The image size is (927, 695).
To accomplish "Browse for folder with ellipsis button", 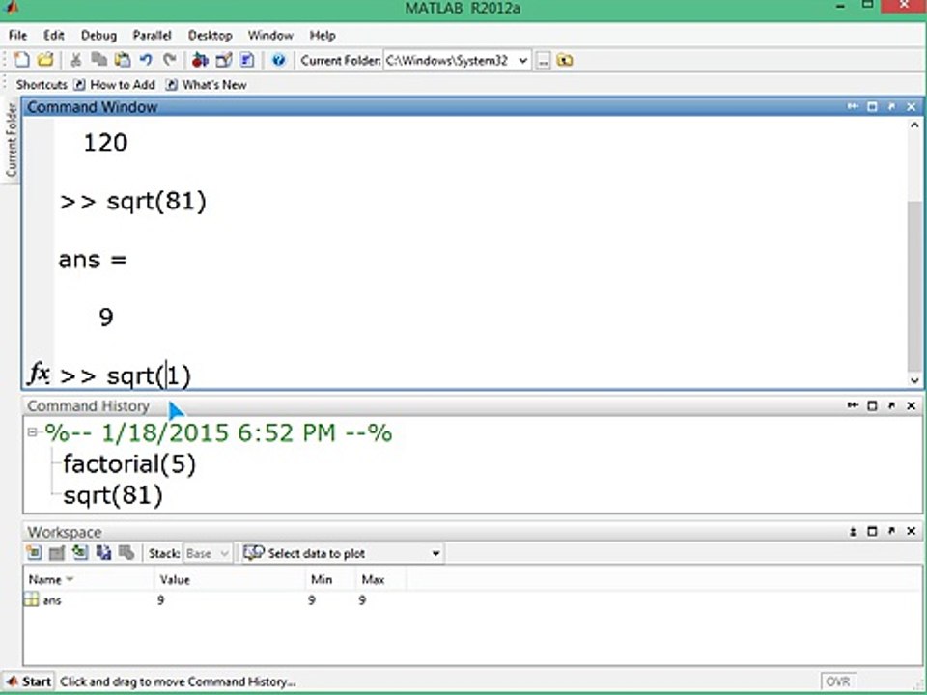I will click(x=543, y=60).
